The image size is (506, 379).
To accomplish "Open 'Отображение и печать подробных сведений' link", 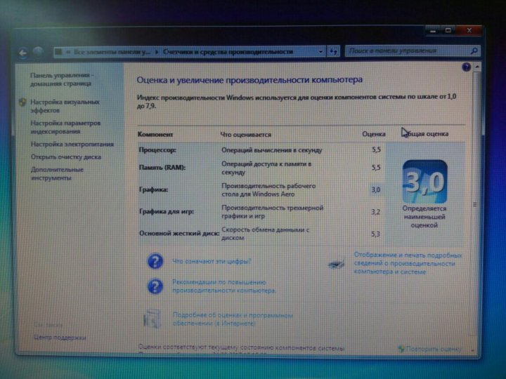I will point(408,263).
